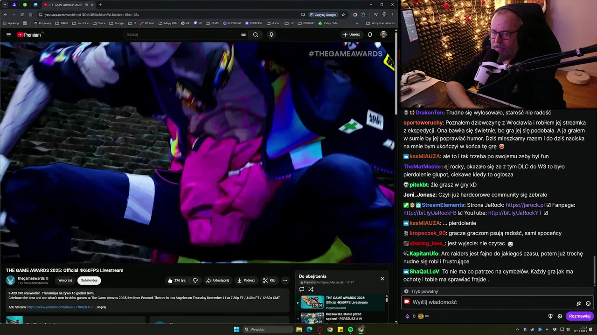
Task: Open the ASL Stream YouTube link
Action: [60, 307]
